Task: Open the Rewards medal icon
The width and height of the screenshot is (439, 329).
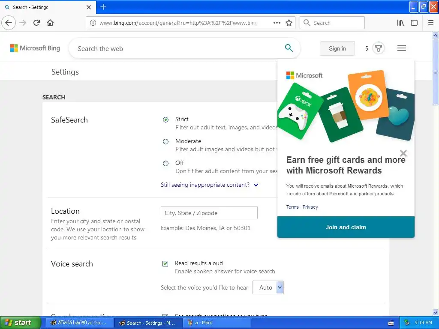Action: click(378, 48)
